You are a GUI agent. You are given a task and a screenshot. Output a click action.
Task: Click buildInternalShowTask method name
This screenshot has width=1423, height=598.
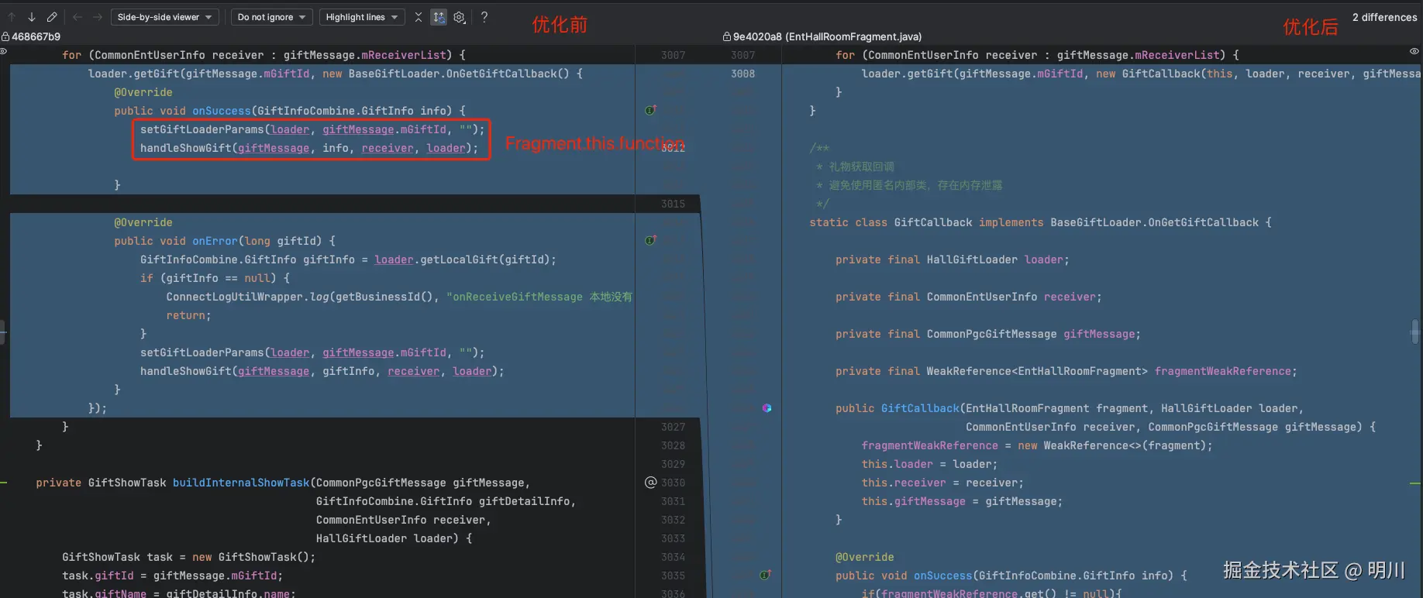click(x=241, y=483)
